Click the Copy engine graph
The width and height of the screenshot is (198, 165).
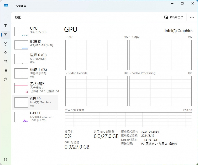[x=160, y=55]
